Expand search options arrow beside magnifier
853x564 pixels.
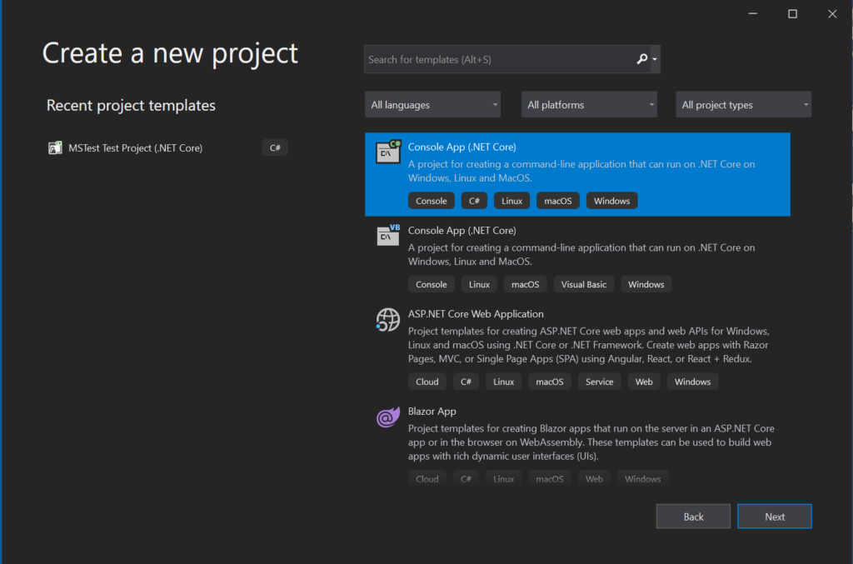[x=655, y=60]
